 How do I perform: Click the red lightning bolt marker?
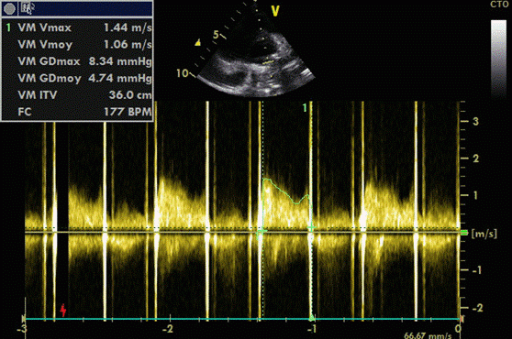(63, 311)
